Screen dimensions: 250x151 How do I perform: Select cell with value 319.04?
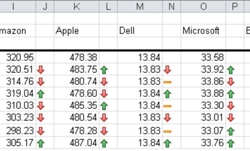pos(18,93)
